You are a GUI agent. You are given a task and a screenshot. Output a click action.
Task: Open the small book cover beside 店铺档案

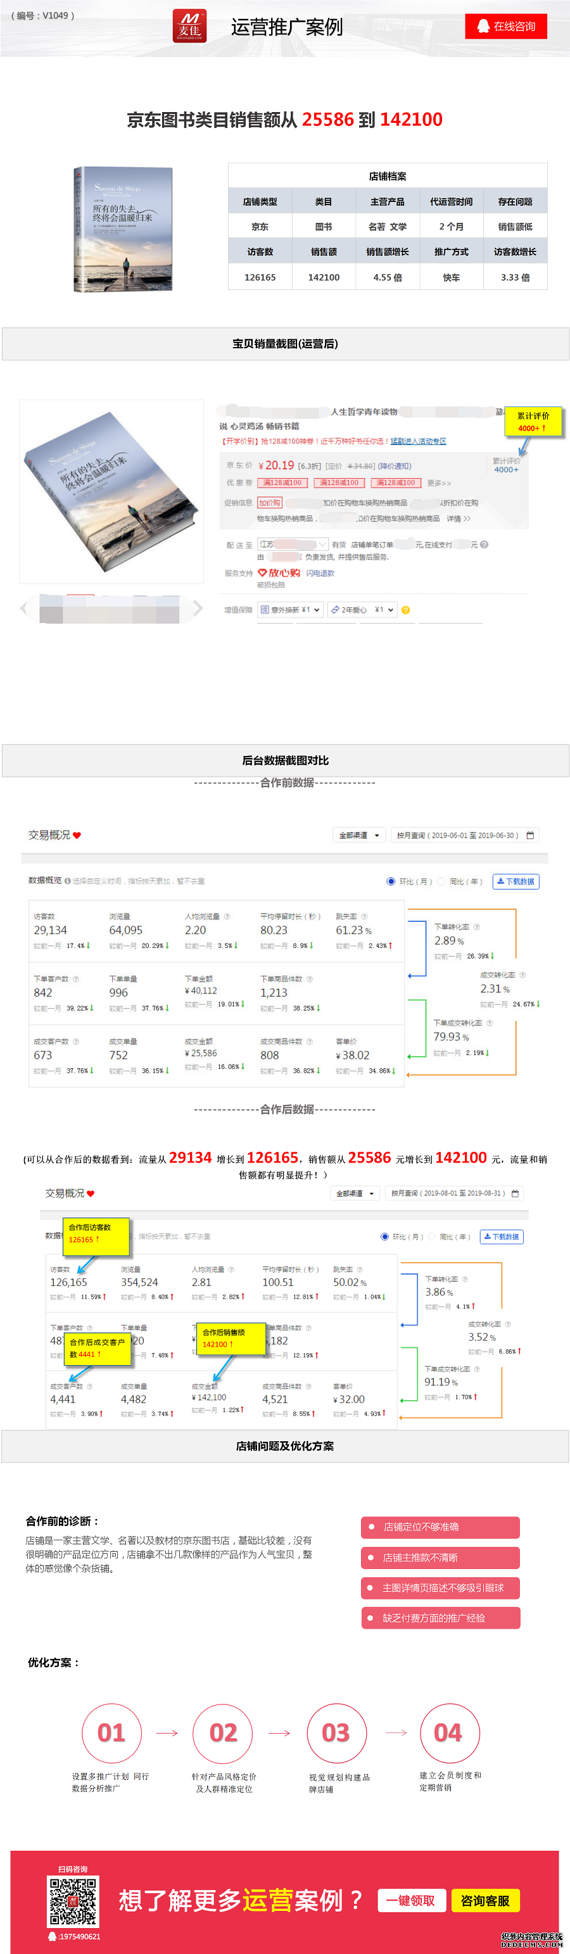click(x=123, y=229)
